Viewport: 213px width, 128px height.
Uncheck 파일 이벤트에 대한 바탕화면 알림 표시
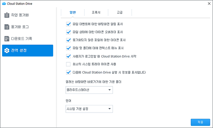click(x=68, y=24)
